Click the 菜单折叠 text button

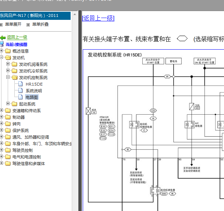click(40, 24)
